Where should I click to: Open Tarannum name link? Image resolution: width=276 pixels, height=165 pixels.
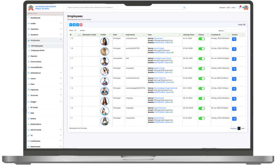[x=159, y=38]
